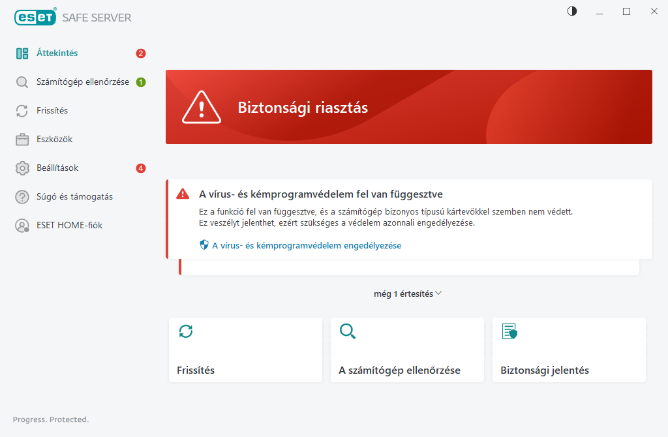Click the red warning triangle alert icon
This screenshot has width=668, height=437.
(183, 194)
